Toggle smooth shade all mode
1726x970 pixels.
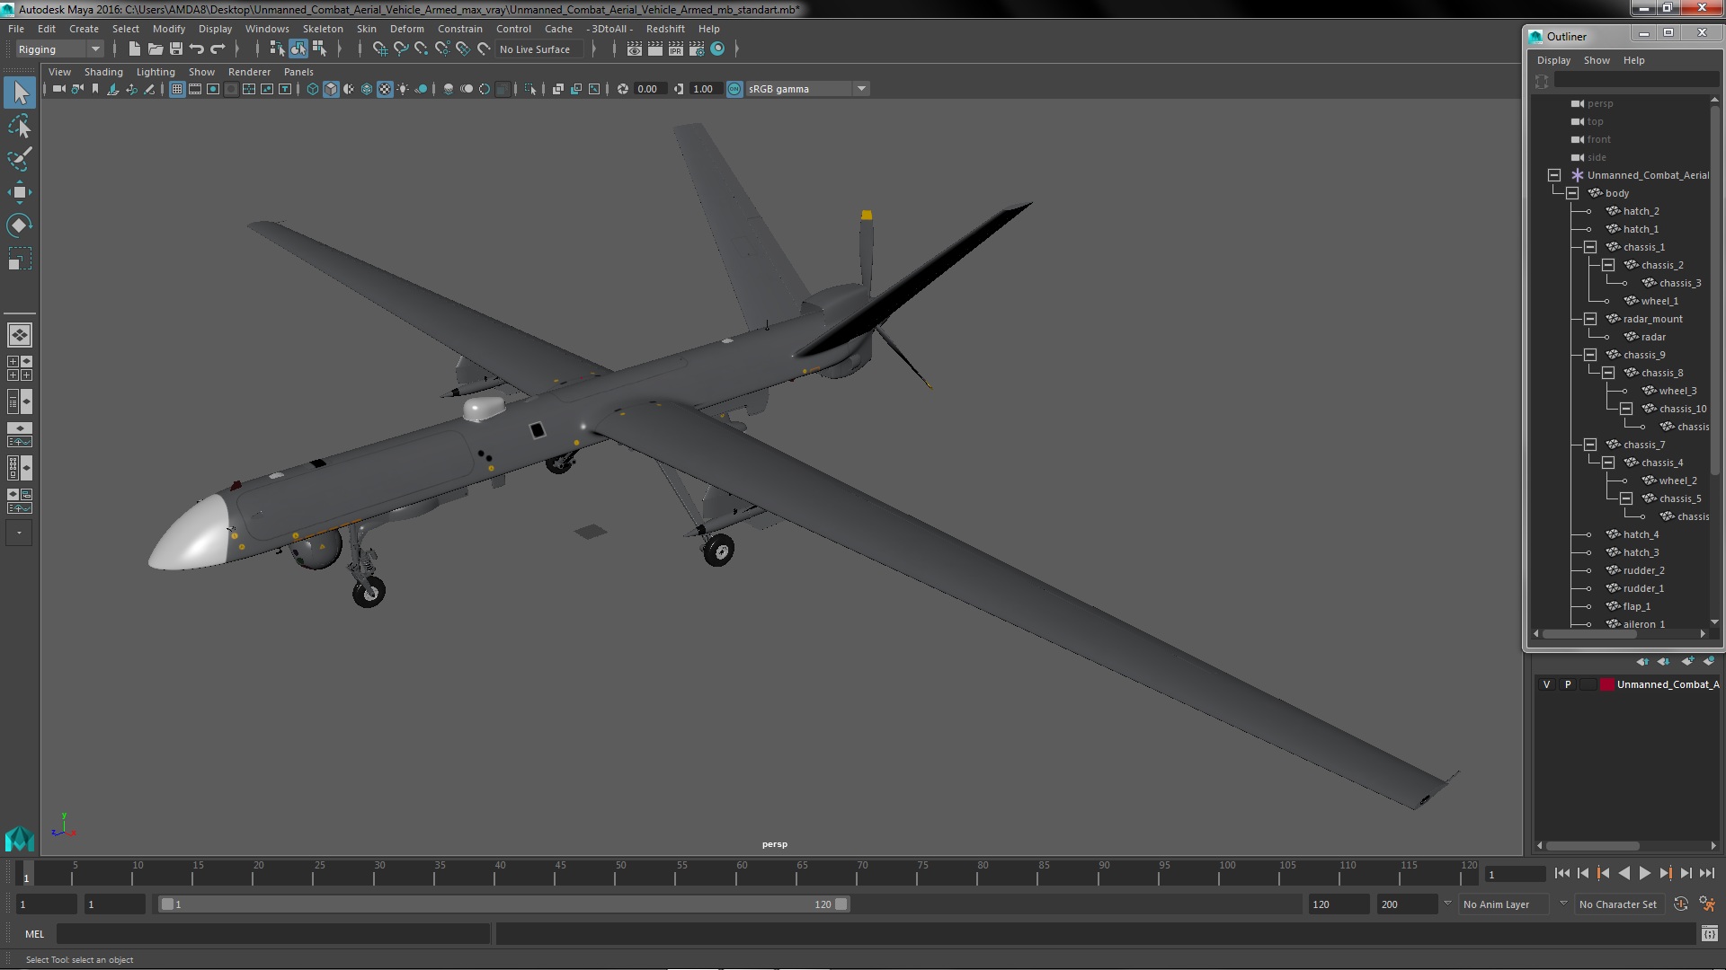(x=331, y=89)
